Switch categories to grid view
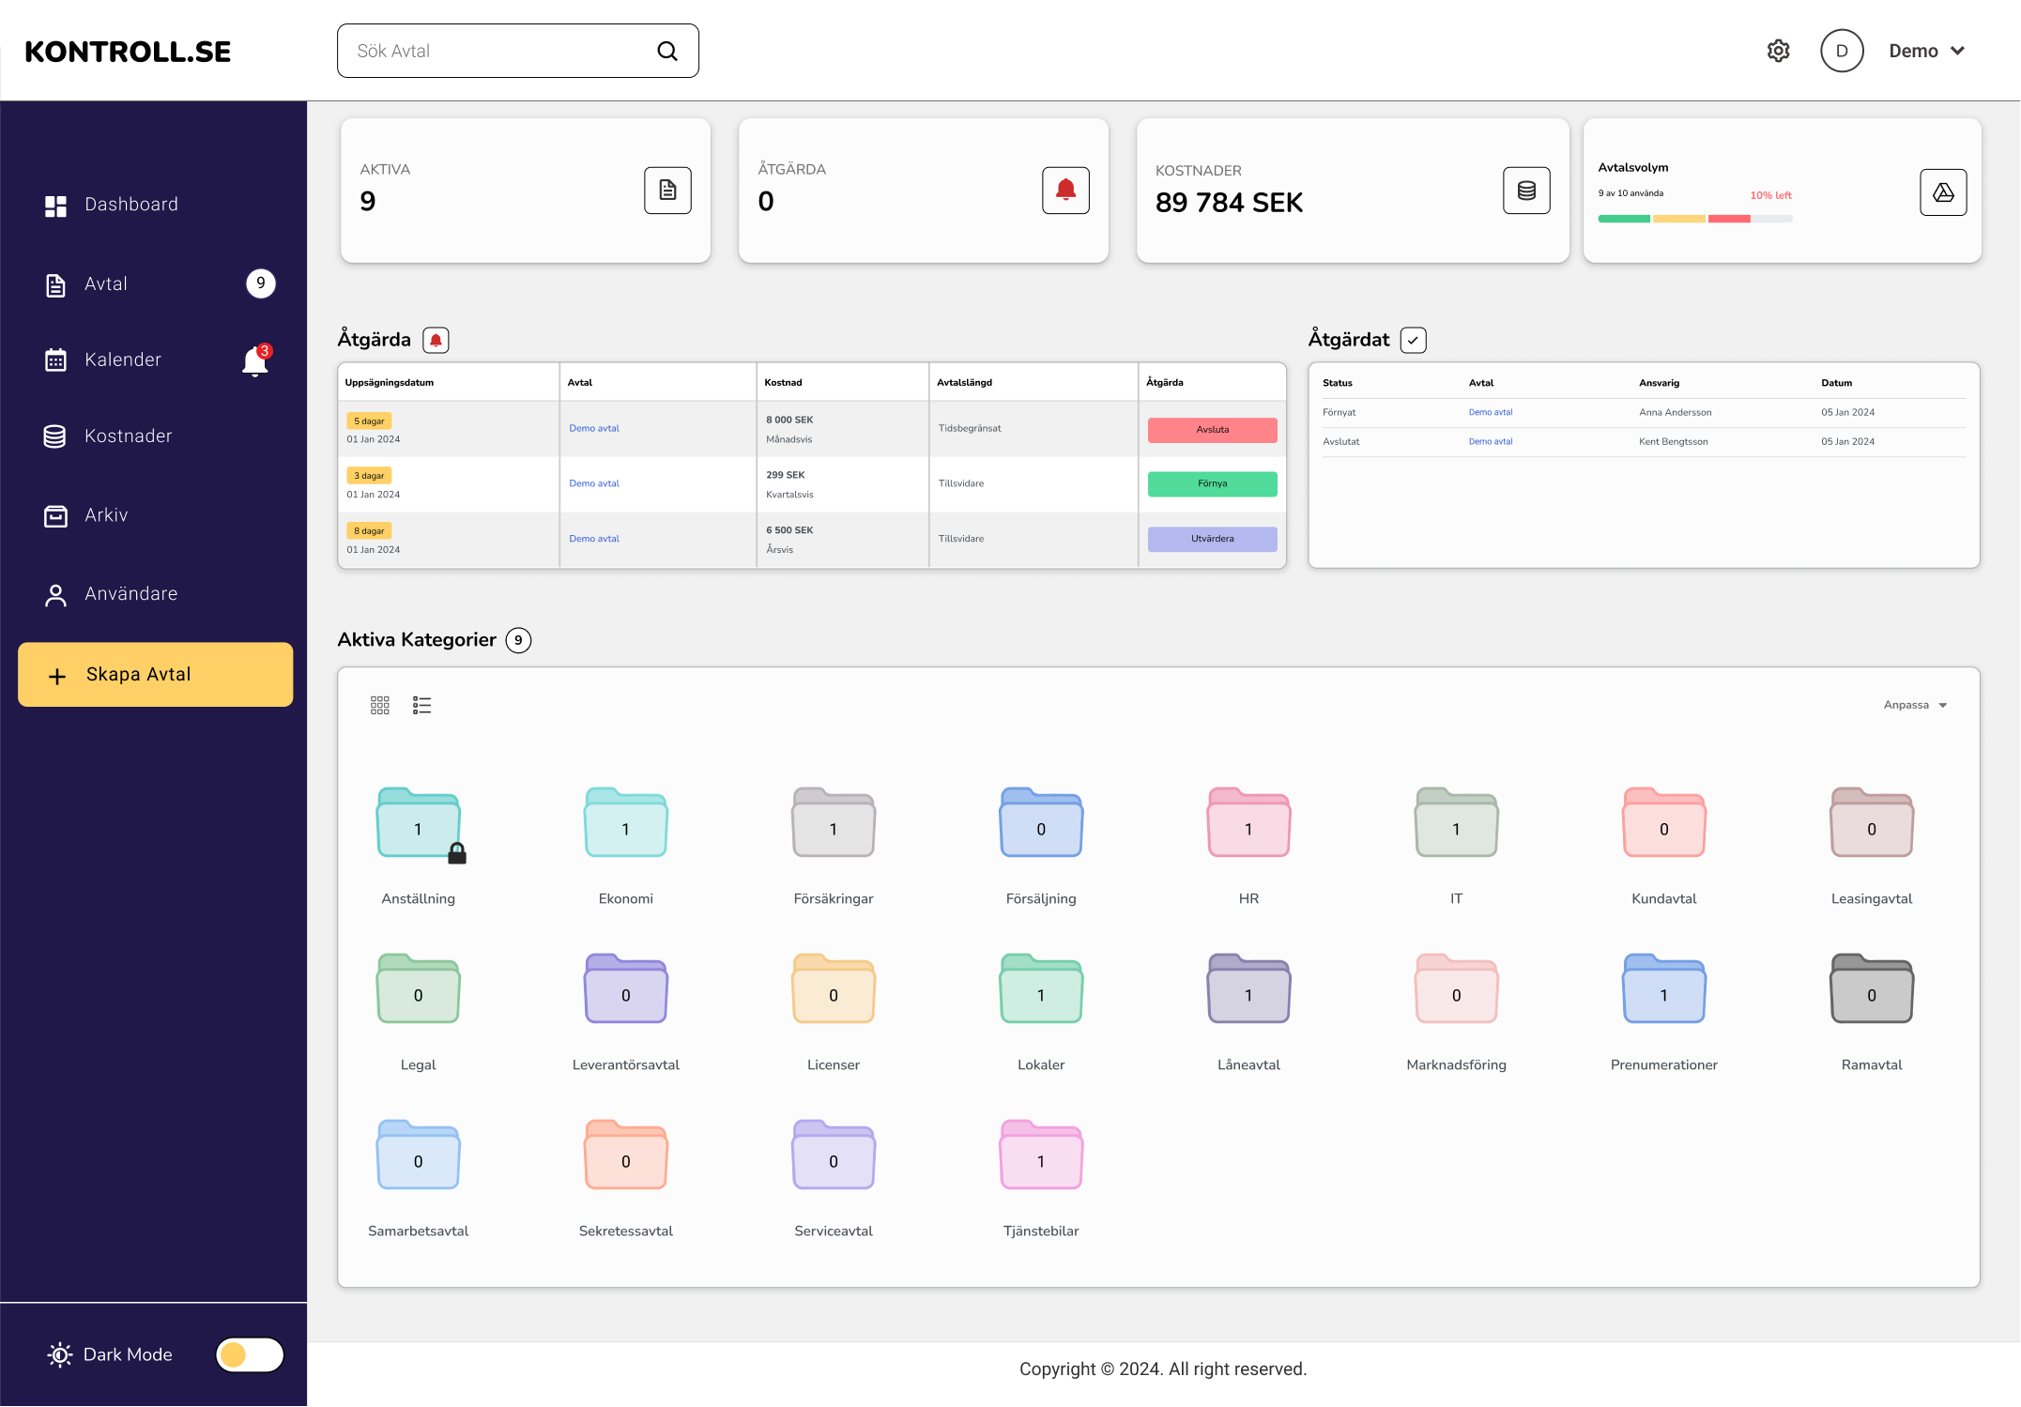This screenshot has height=1407, width=2021. click(379, 705)
